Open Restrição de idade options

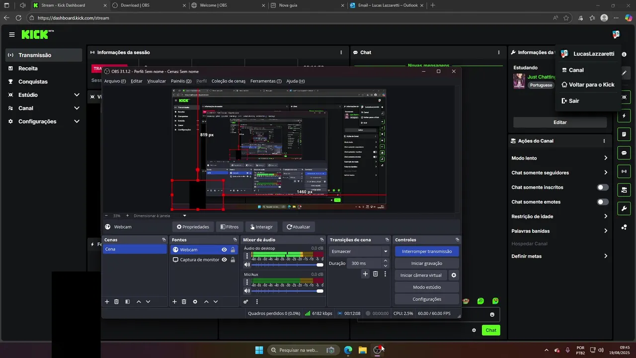(x=559, y=216)
